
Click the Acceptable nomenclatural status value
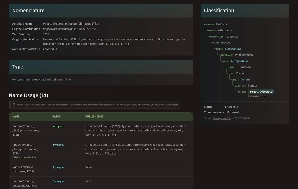[x=50, y=49]
